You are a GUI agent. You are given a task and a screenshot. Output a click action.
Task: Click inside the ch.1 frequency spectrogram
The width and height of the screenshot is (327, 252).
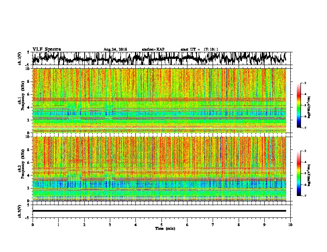click(x=159, y=100)
